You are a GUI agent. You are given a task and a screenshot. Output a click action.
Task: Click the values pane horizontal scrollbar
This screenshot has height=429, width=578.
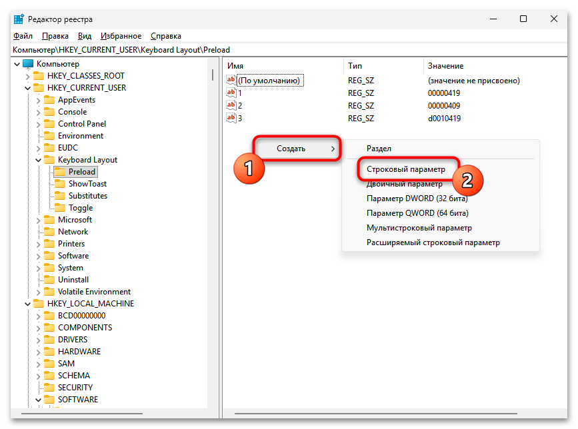tap(375, 414)
